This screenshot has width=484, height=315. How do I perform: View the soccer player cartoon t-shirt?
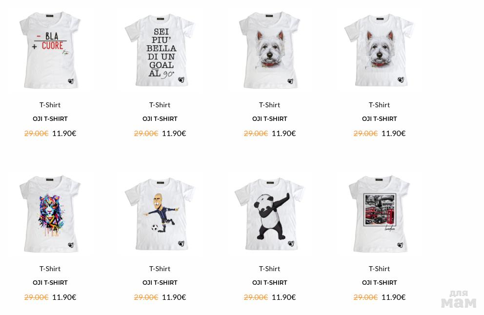click(x=160, y=214)
